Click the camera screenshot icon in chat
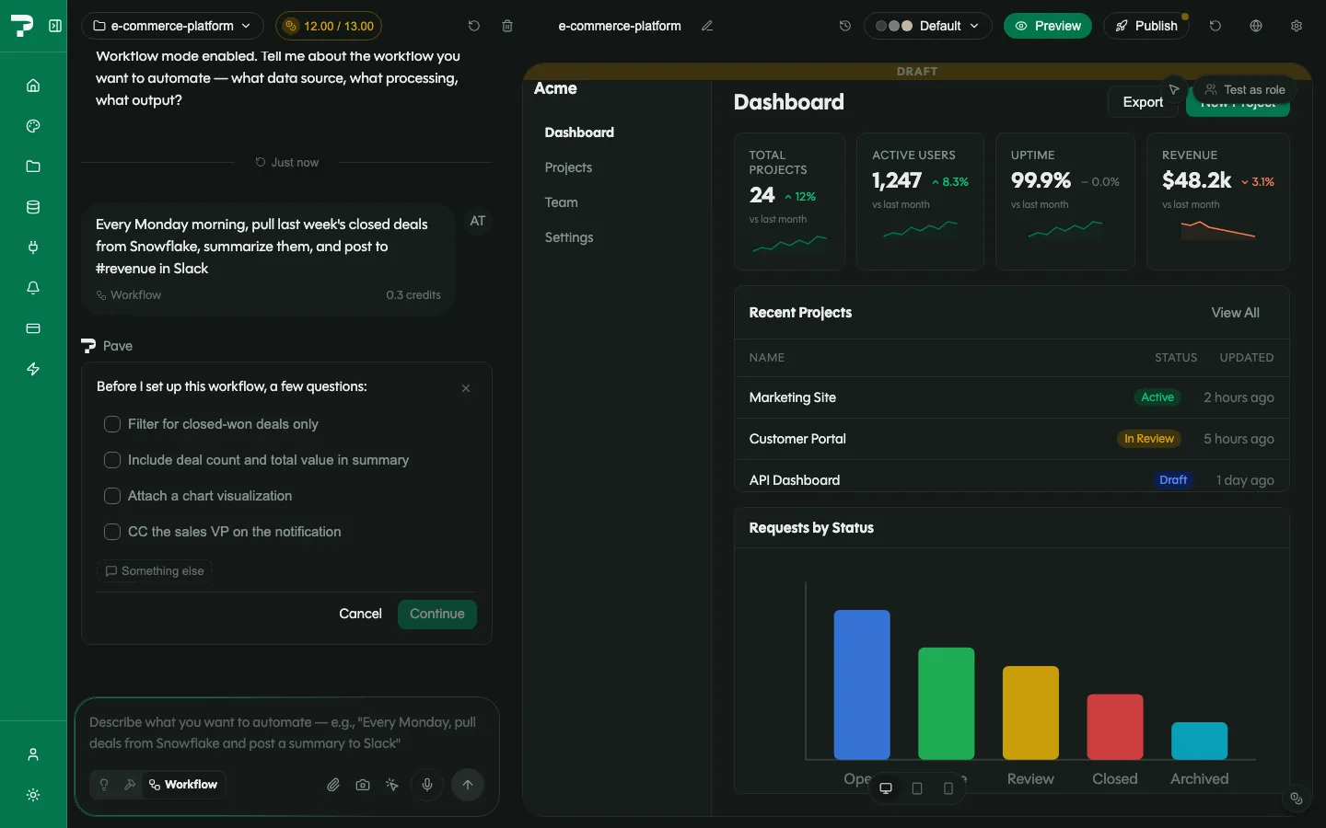This screenshot has height=828, width=1326. point(363,785)
